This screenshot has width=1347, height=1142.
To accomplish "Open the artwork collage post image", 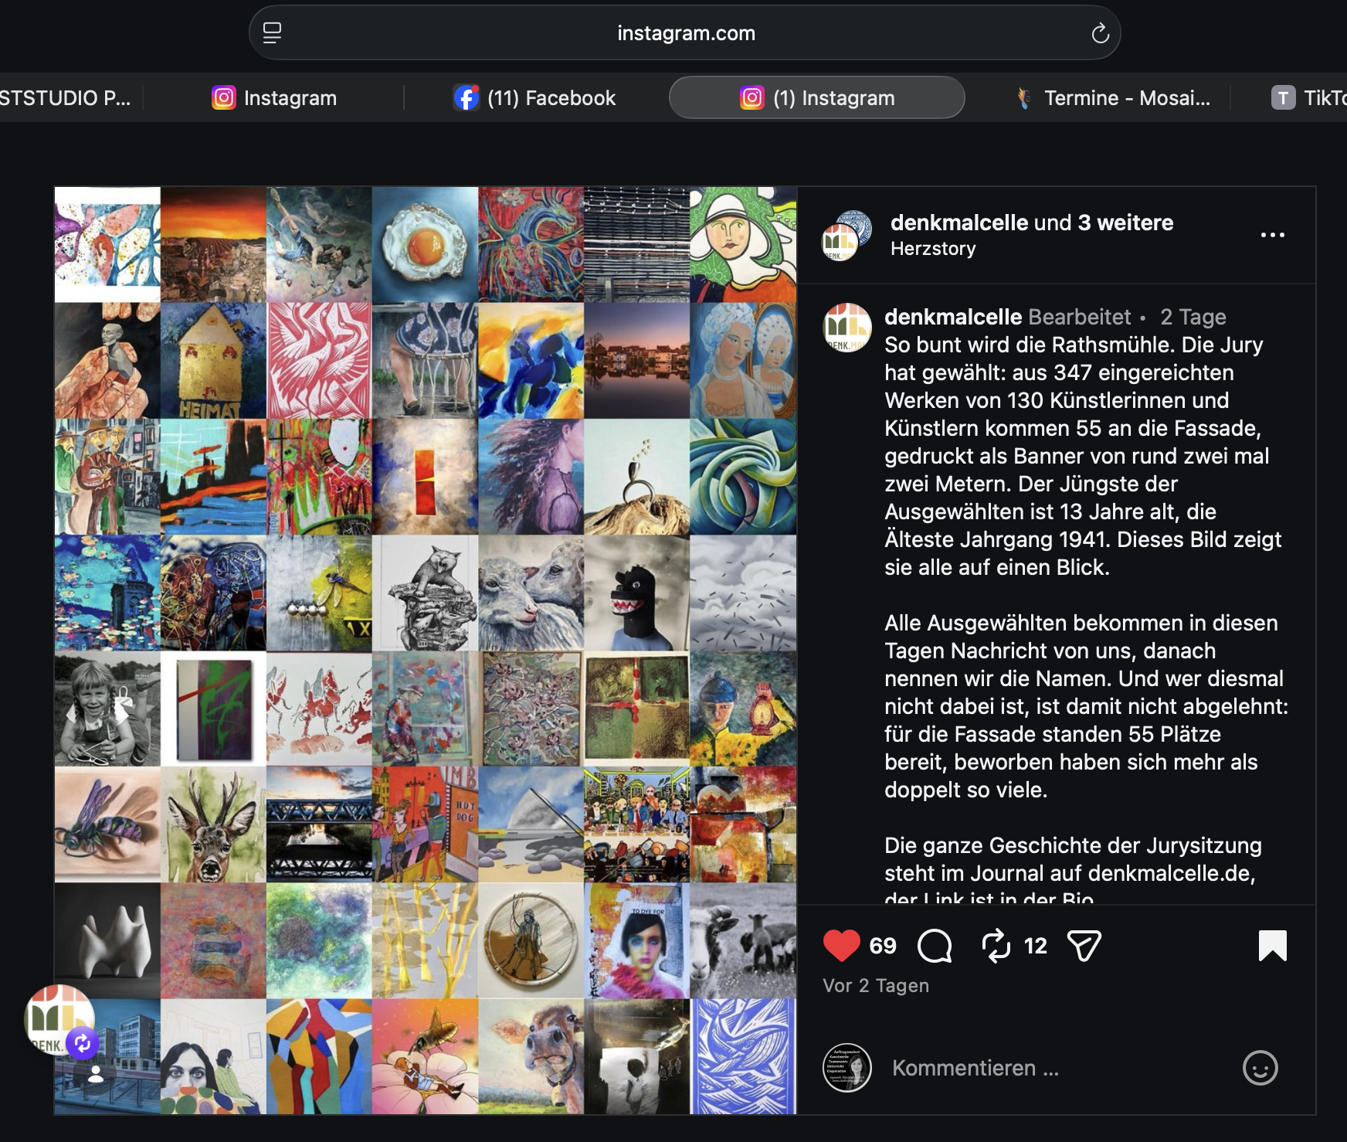I will (425, 651).
